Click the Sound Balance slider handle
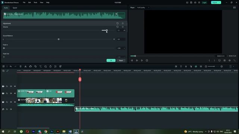Screen dimensions: 239x134 59,39
